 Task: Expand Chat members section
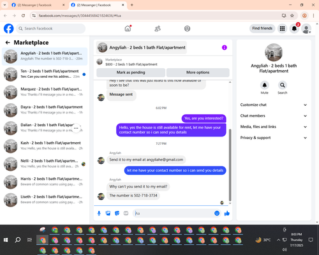(x=274, y=116)
